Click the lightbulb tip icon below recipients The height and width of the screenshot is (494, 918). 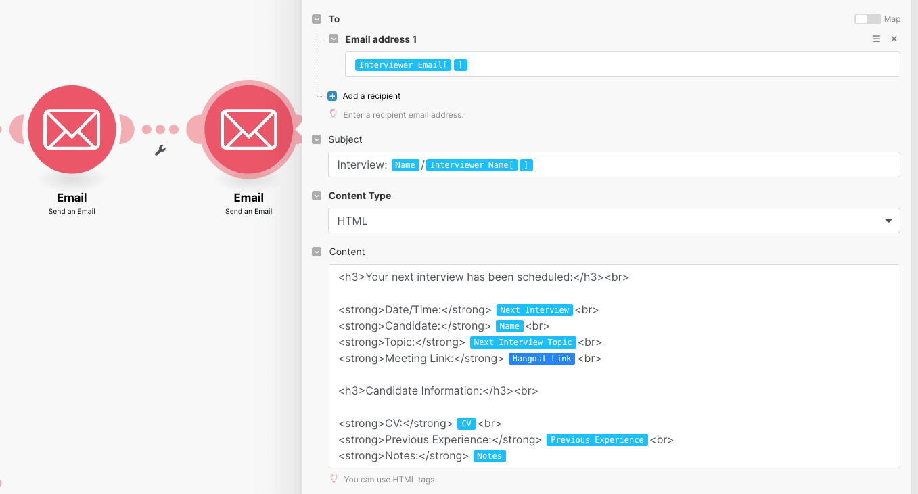(x=333, y=114)
